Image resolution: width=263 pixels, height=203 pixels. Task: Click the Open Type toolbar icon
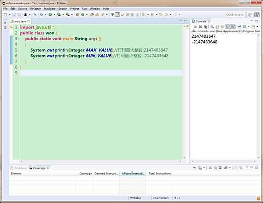tap(92, 15)
